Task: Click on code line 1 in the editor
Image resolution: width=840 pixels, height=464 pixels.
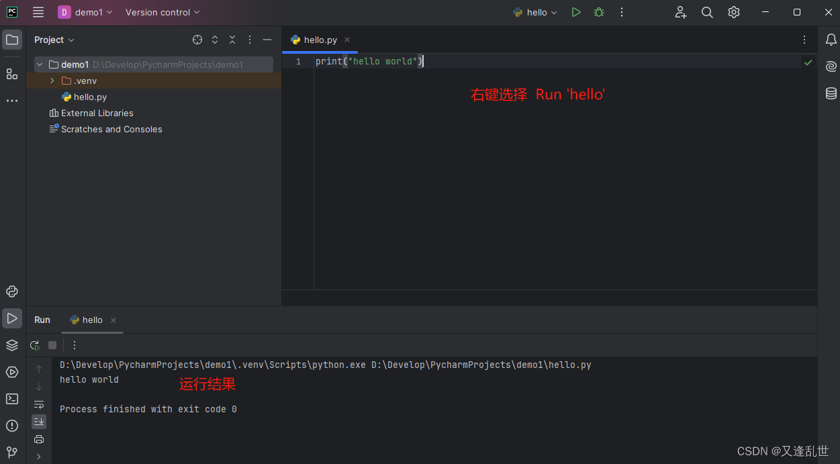Action: point(369,61)
